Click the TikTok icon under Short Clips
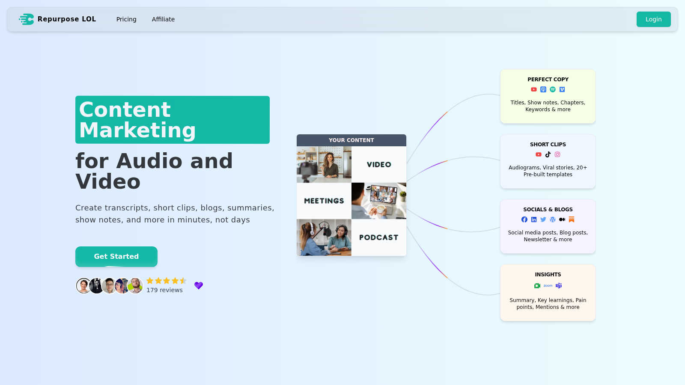 [548, 154]
